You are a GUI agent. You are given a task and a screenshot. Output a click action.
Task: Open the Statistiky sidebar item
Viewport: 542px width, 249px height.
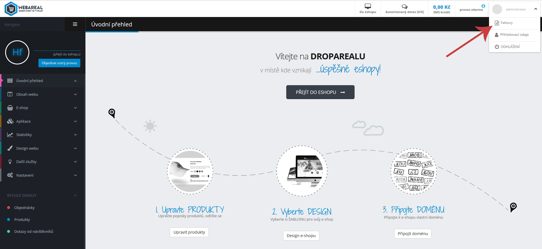(43, 135)
